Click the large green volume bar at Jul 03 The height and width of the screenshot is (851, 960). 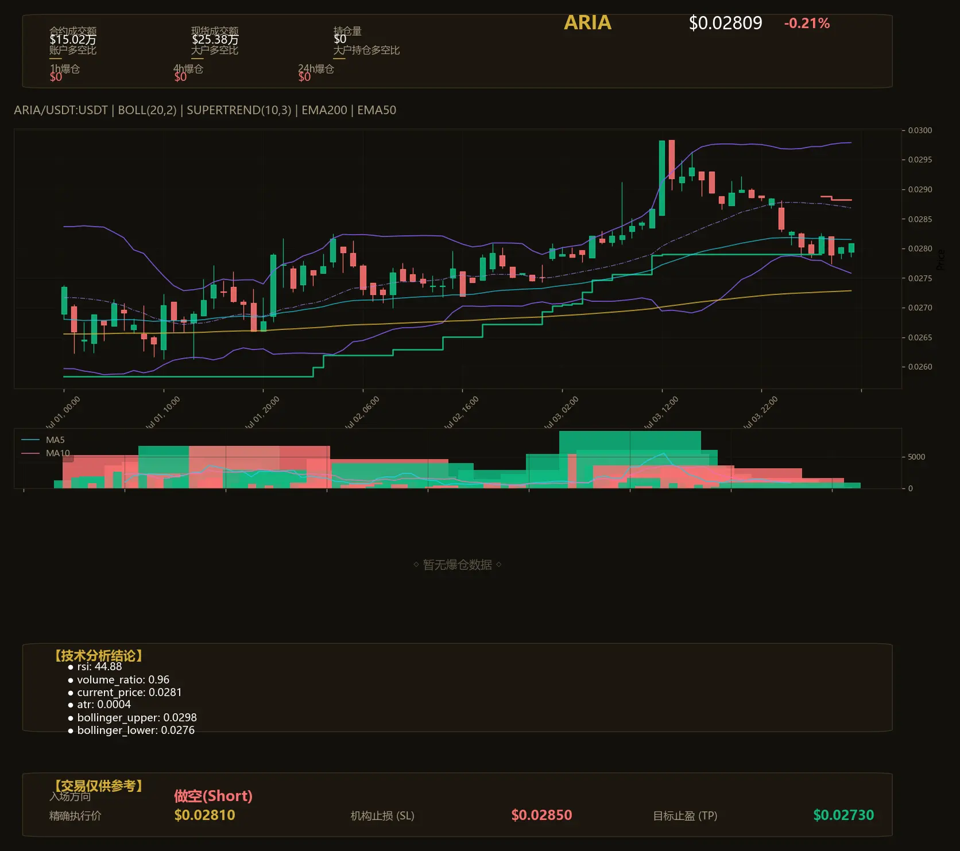(630, 459)
